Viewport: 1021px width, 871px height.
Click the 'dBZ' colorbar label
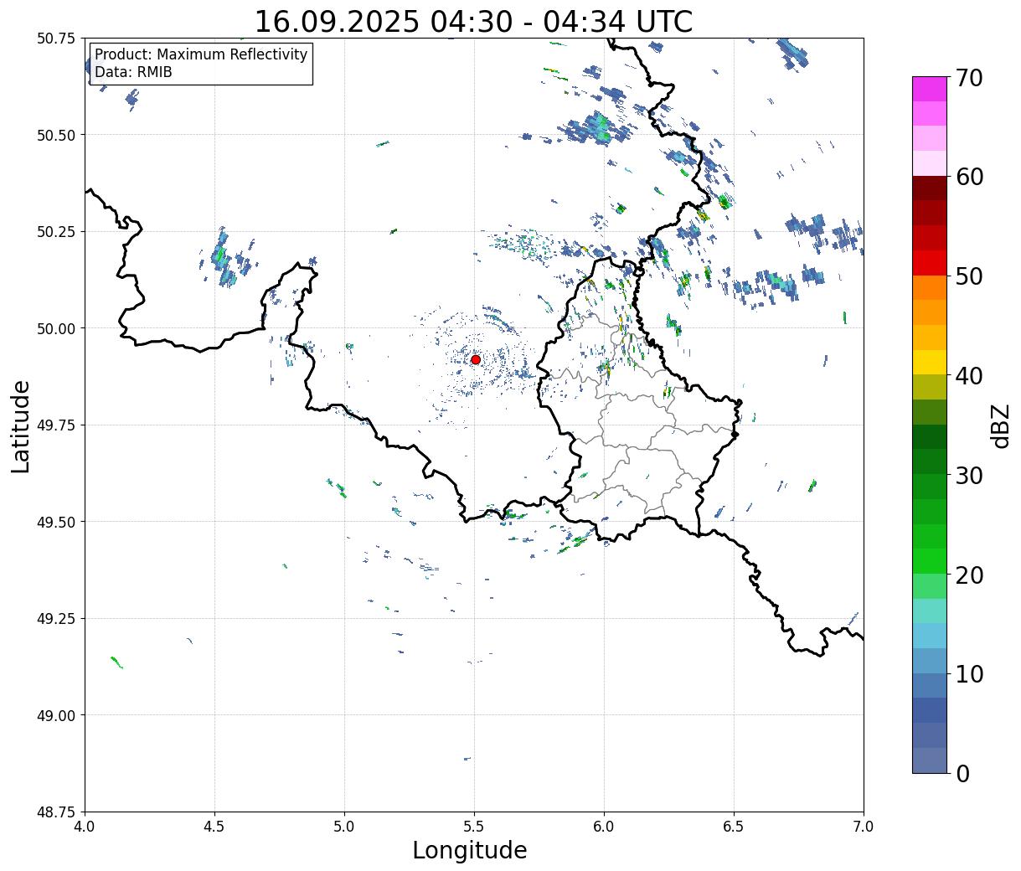[1000, 425]
